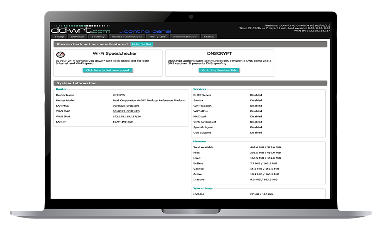The width and height of the screenshot is (382, 231).
Task: Click the Wi-Fi Speedchecker speedometer icon
Action: (61, 55)
